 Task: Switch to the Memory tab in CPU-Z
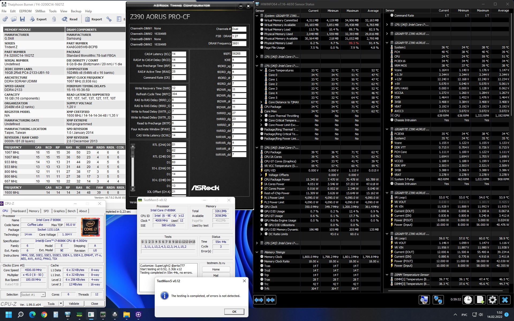[34, 211]
